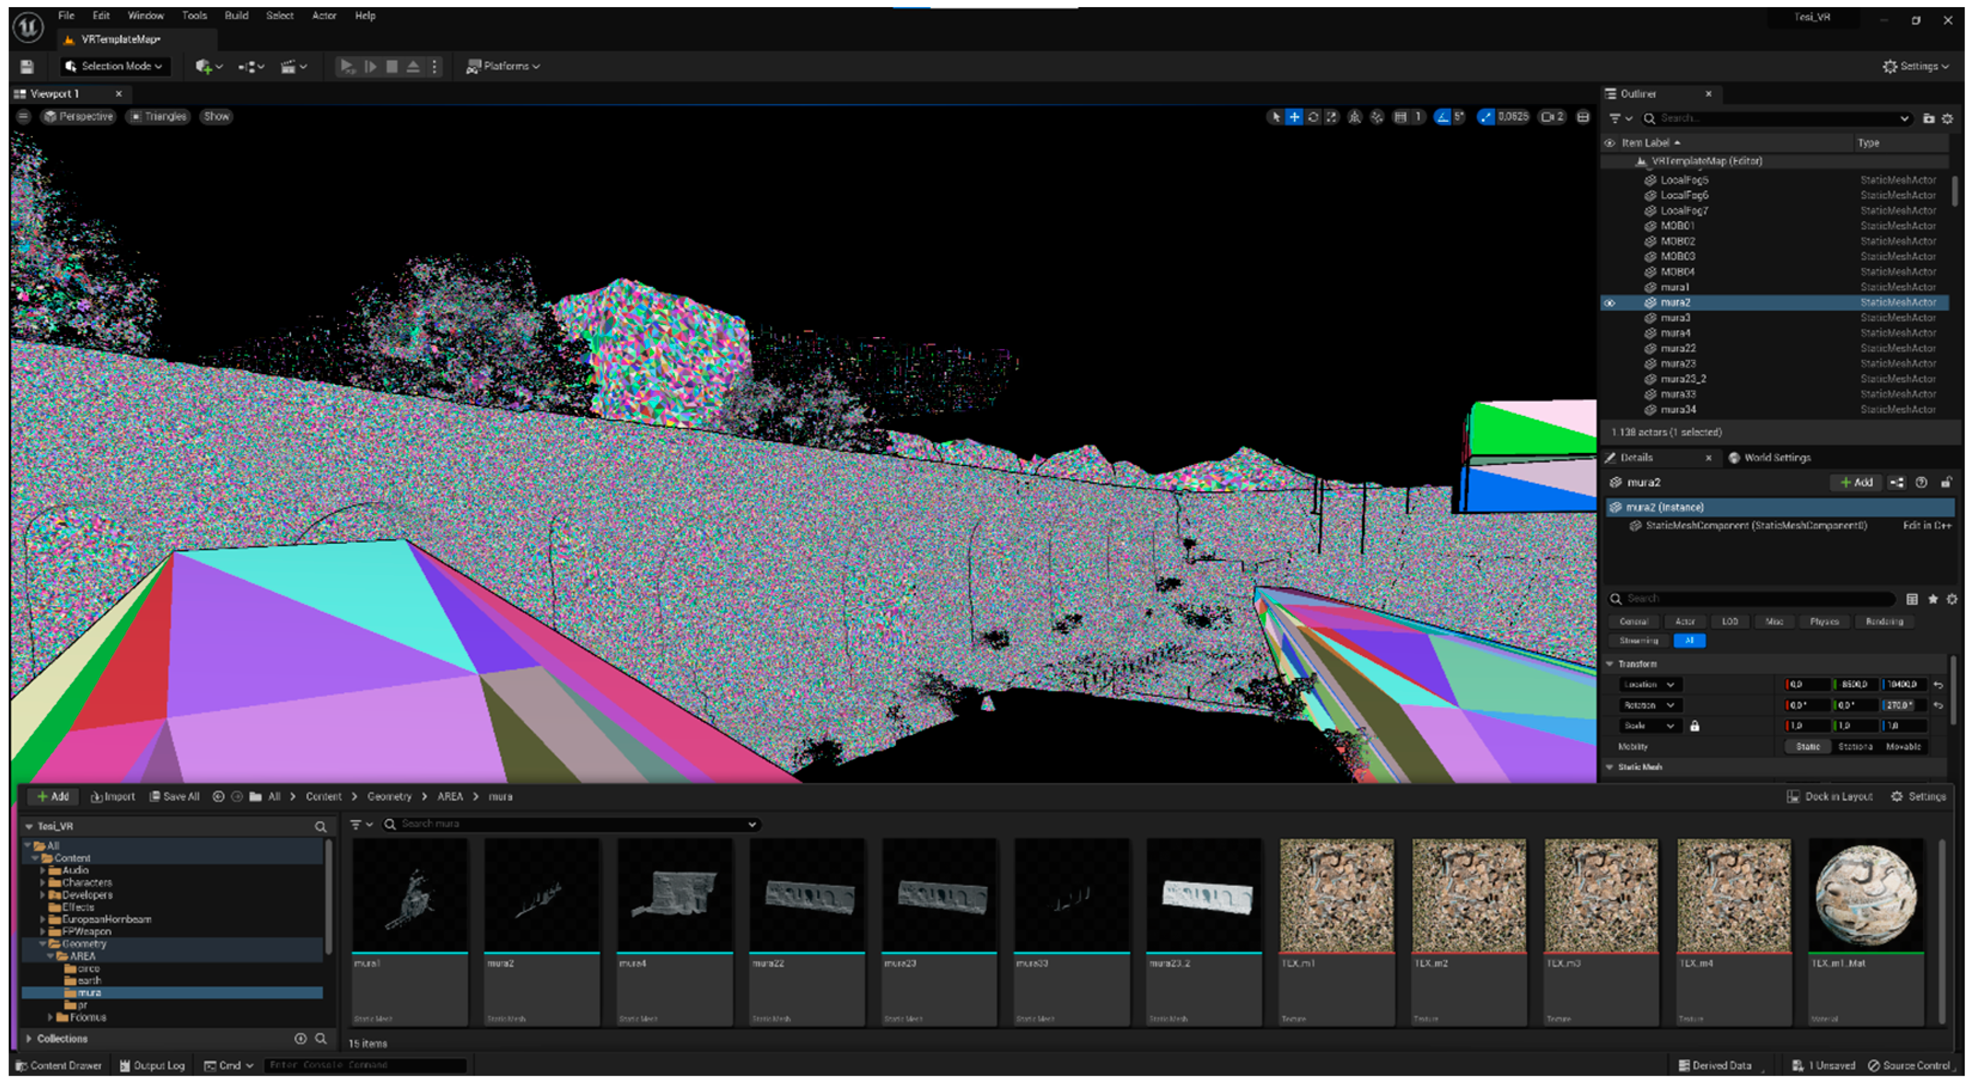Viewport: 1971px width, 1087px height.
Task: Click the Import button in content browser
Action: (112, 797)
